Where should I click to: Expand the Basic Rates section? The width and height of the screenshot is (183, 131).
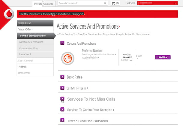tap(62, 77)
